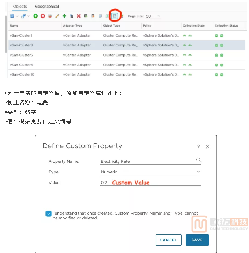The height and width of the screenshot is (253, 249).
Task: Click the open in external application icon
Action: [x=23, y=16]
